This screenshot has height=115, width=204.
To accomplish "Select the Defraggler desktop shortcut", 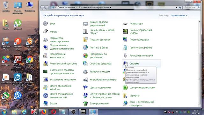I will [x=6, y=61].
